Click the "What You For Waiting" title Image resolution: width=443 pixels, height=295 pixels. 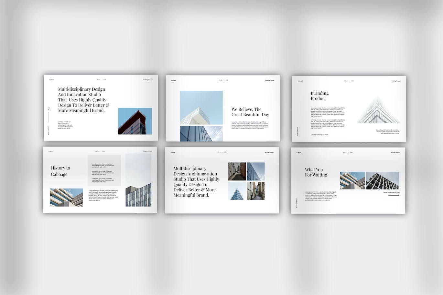pyautogui.click(x=316, y=172)
